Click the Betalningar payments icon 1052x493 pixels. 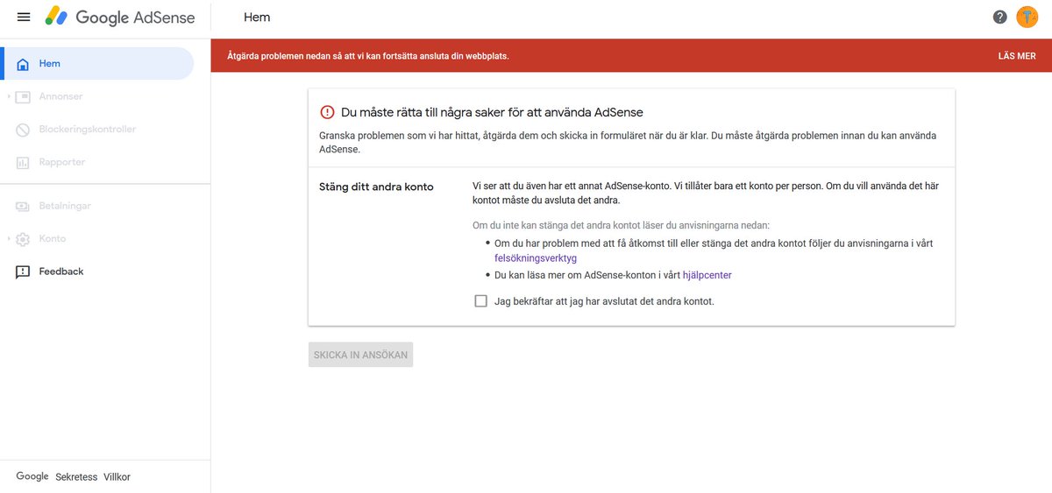pos(23,206)
